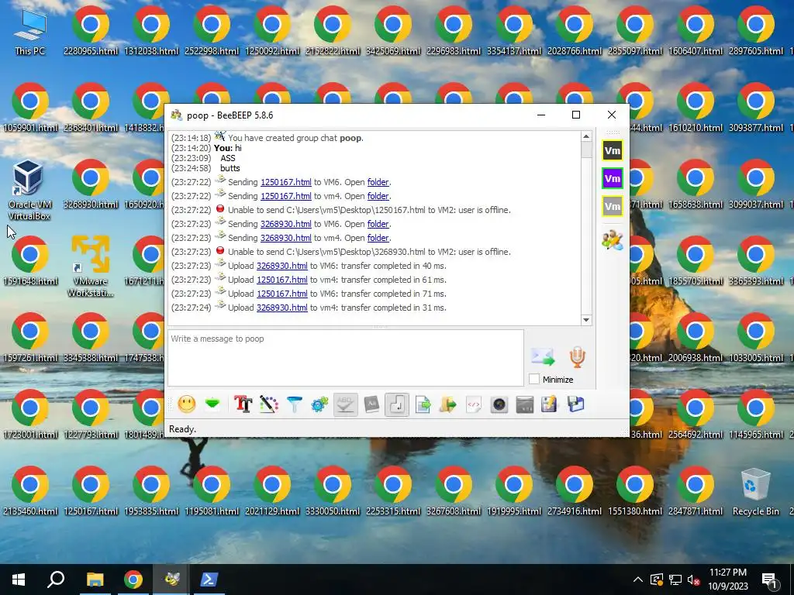Click the chat scrollbar down arrow
Screen dimensions: 794x595
click(x=586, y=320)
